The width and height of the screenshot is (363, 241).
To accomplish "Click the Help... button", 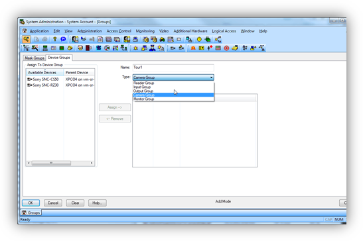I will pyautogui.click(x=98, y=203).
